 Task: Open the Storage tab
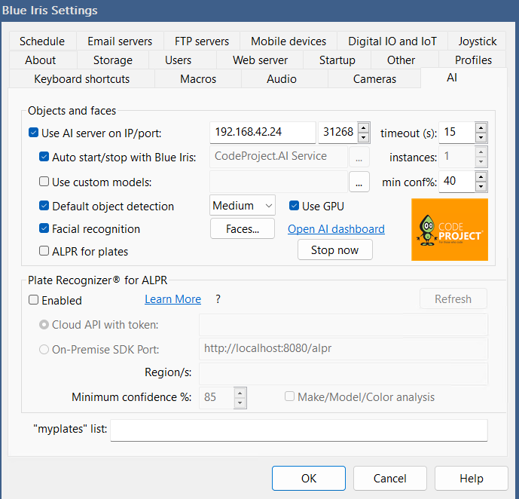tap(112, 60)
